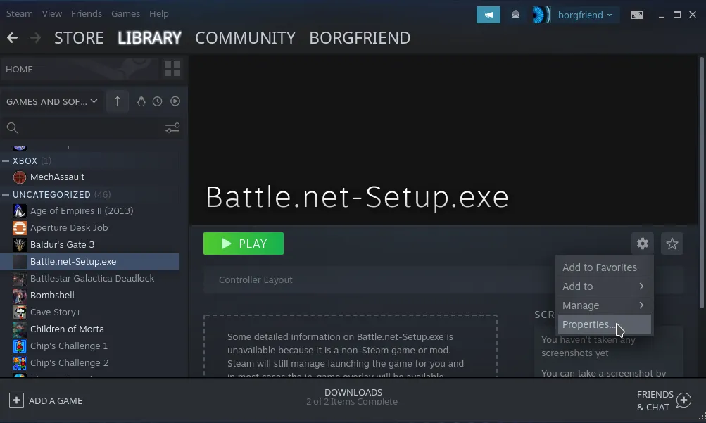Toggle the ready-to-play filter

pos(175,101)
